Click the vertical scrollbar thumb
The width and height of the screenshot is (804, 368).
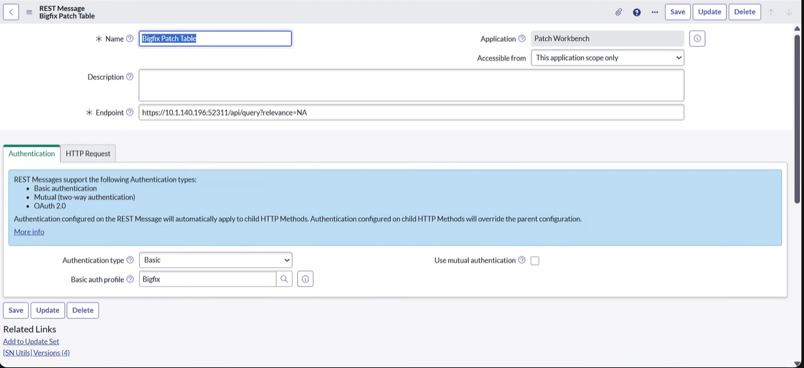pyautogui.click(x=797, y=118)
